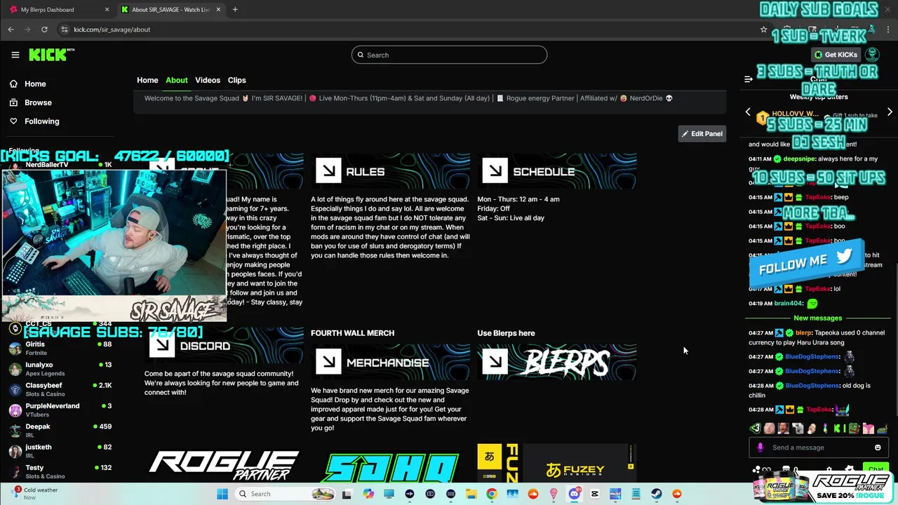
Task: Insert the Pepe frog emote
Action: click(854, 428)
